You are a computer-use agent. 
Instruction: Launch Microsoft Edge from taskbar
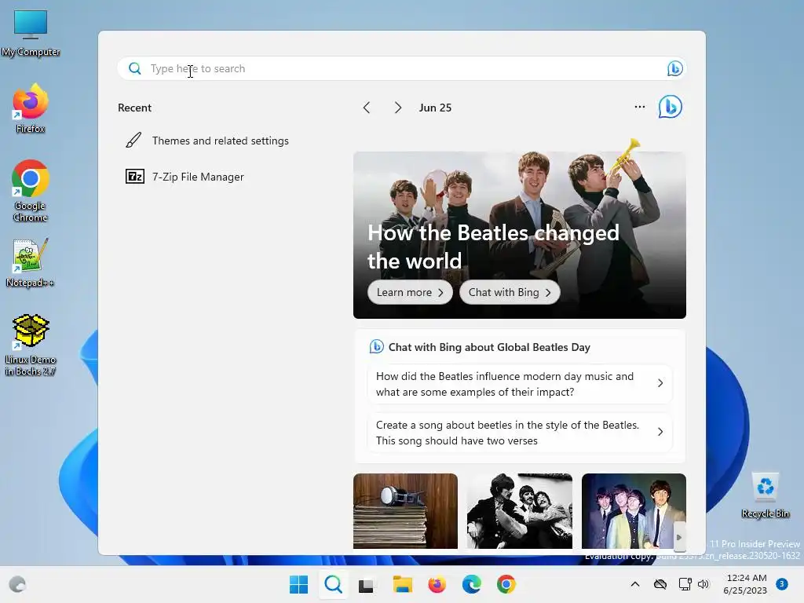pyautogui.click(x=472, y=584)
